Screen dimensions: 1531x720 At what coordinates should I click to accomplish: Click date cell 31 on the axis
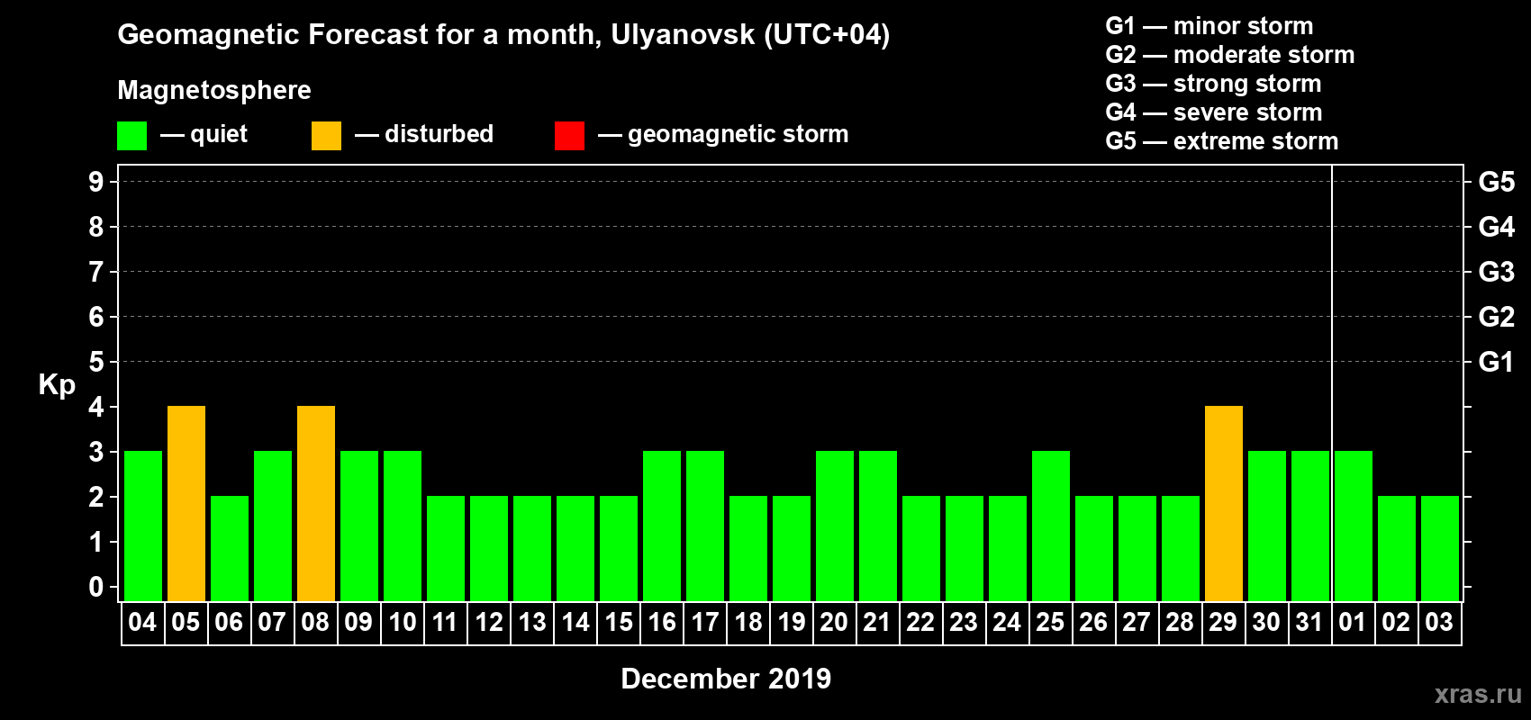[1310, 623]
